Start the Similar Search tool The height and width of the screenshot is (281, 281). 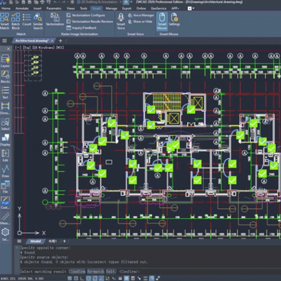[38, 21]
